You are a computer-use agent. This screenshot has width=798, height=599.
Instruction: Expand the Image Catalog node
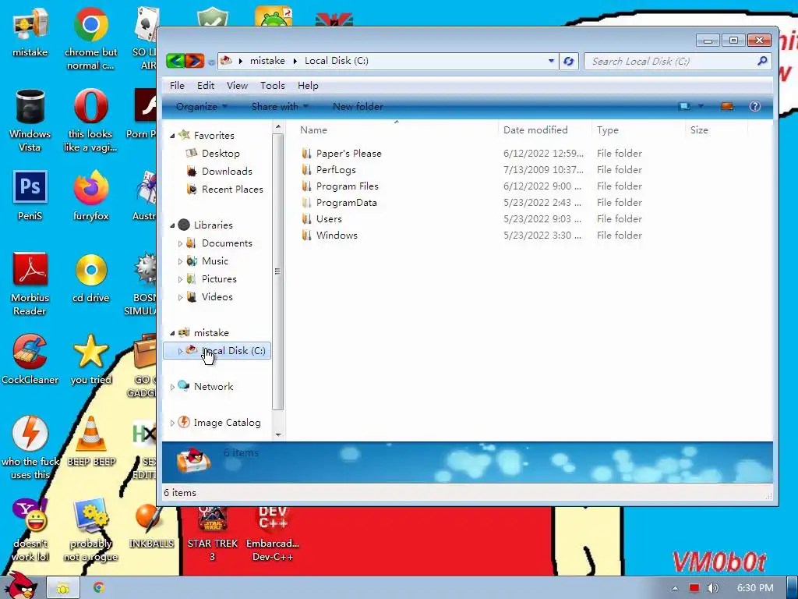[172, 423]
